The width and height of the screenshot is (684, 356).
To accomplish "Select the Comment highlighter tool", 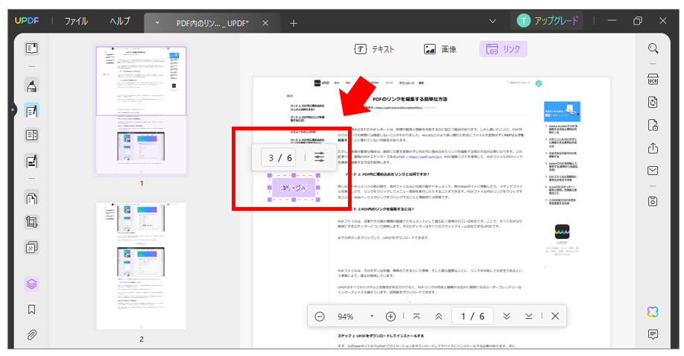I will coord(31,85).
